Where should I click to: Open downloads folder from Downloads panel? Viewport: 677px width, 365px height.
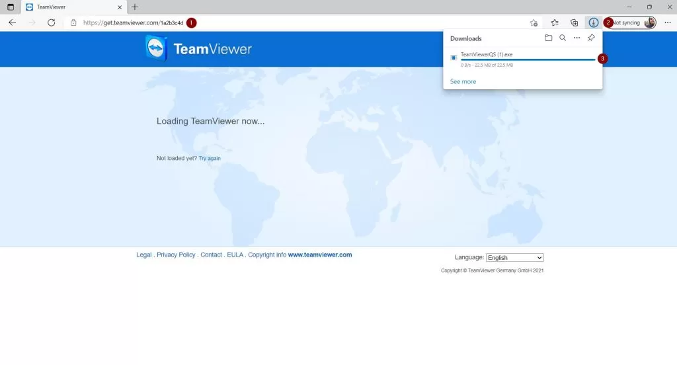pos(548,38)
